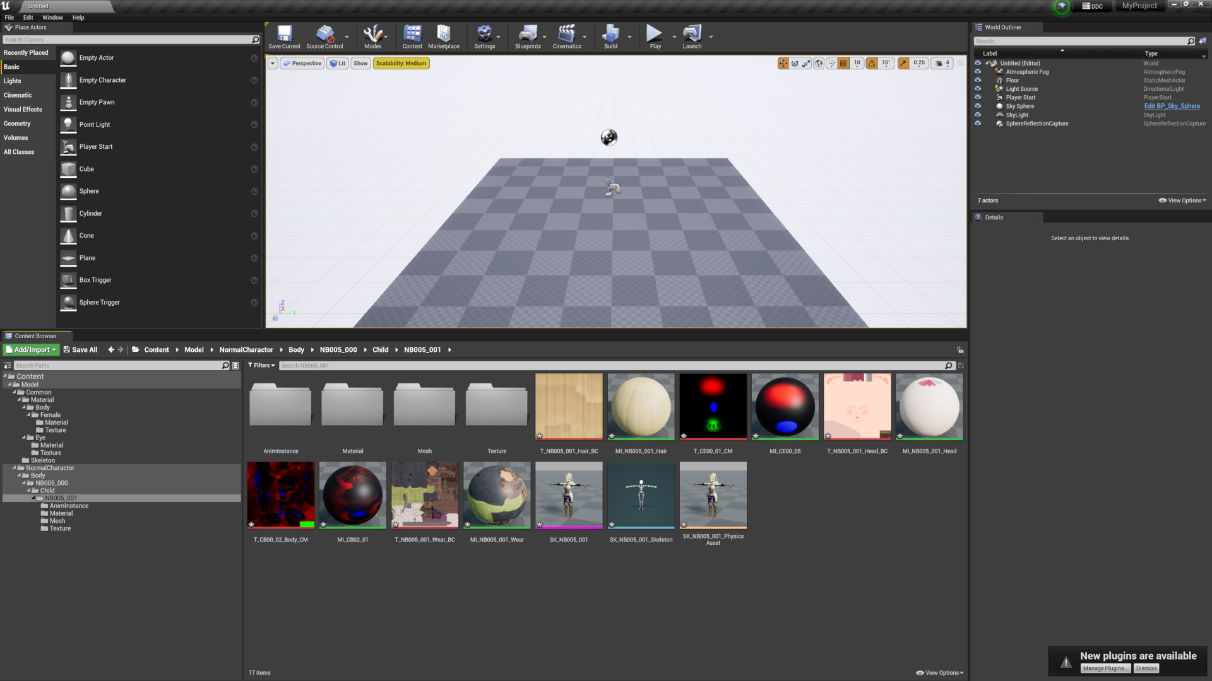Open the Settings toolbar icon

[484, 37]
